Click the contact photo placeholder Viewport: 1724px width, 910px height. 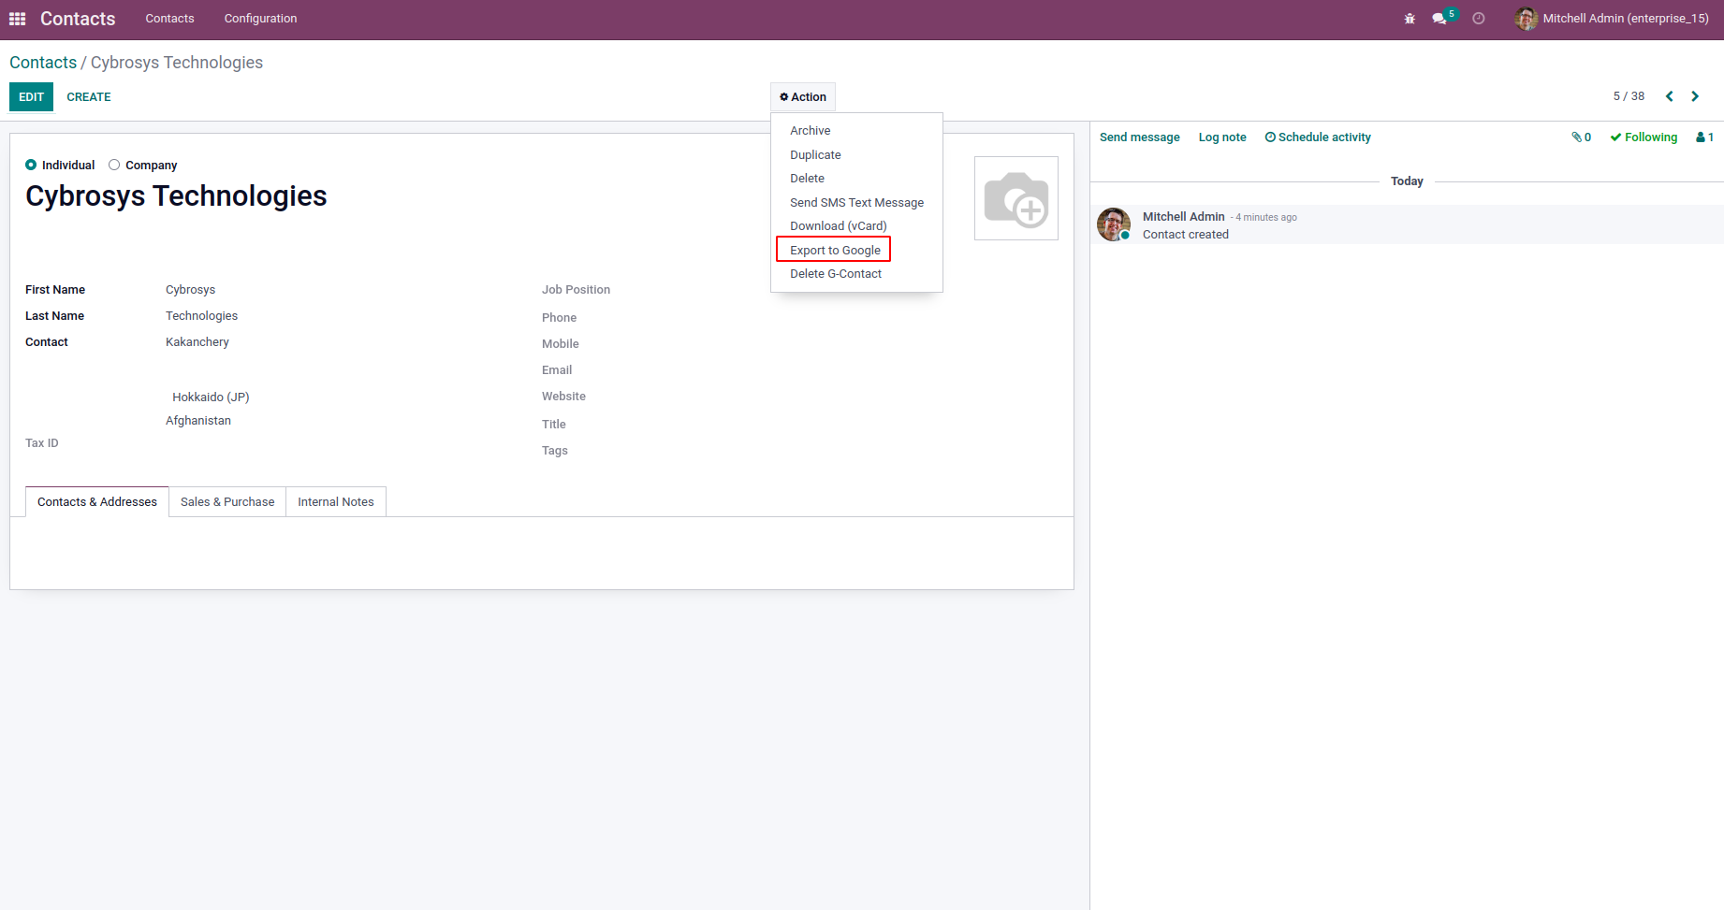click(x=1016, y=198)
